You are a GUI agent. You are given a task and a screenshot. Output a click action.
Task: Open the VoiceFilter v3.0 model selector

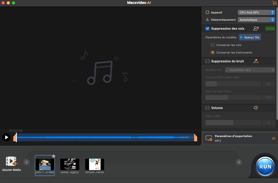pos(249,70)
